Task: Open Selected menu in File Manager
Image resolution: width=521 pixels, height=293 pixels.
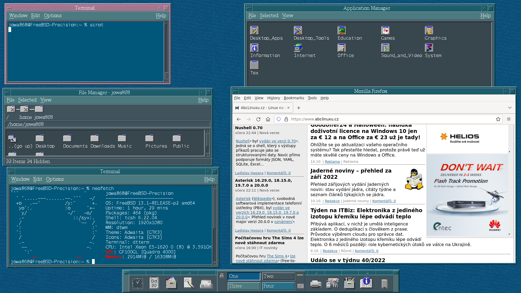Action: coord(27,100)
